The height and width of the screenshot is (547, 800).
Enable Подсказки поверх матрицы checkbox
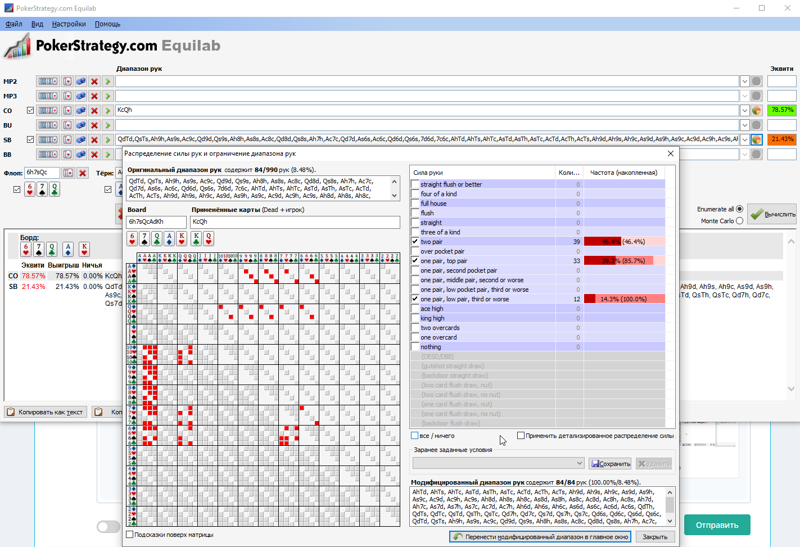(130, 535)
